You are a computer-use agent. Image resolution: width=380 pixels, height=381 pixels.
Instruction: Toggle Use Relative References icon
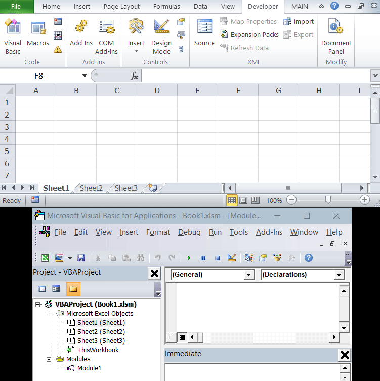pyautogui.click(x=58, y=35)
